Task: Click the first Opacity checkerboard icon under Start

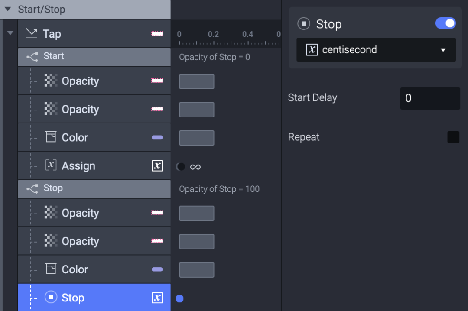Action: 51,80
